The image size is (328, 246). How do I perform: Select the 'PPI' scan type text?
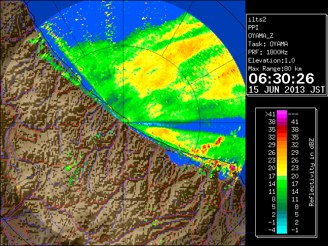(253, 28)
